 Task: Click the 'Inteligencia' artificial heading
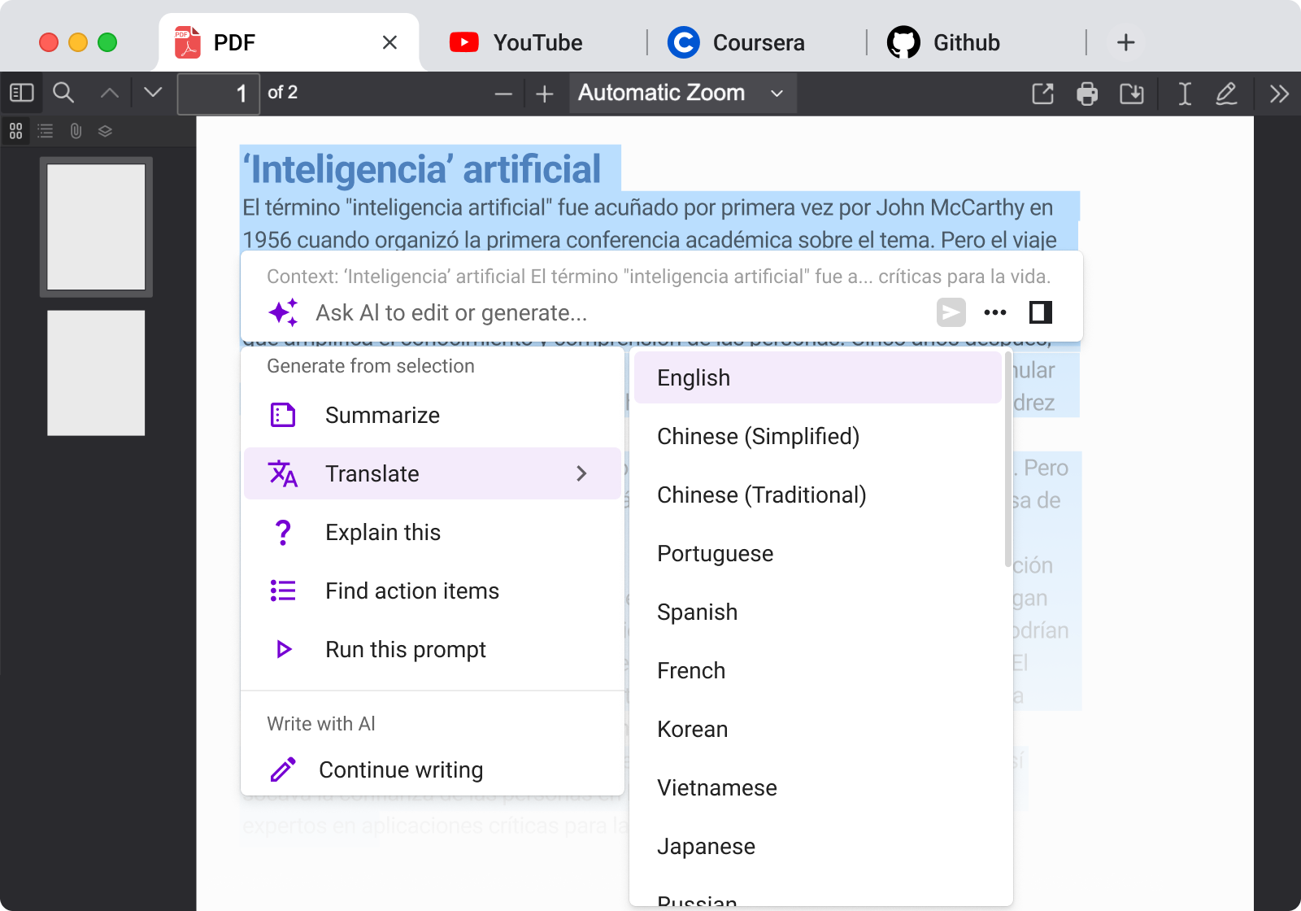(x=423, y=169)
